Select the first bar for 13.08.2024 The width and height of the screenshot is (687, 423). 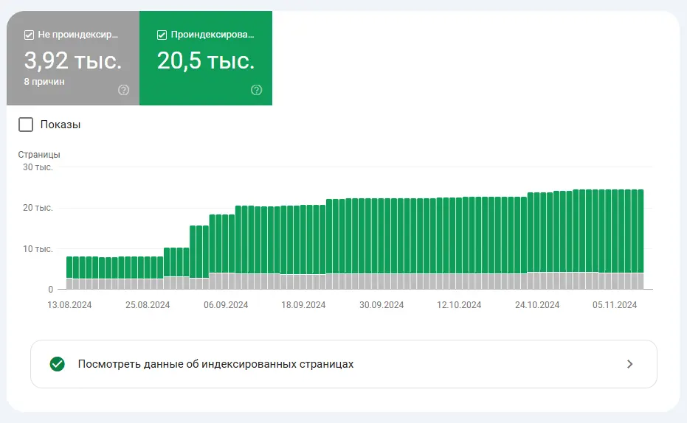[x=69, y=273]
